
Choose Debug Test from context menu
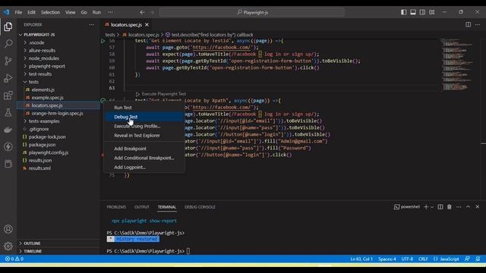click(x=144, y=117)
